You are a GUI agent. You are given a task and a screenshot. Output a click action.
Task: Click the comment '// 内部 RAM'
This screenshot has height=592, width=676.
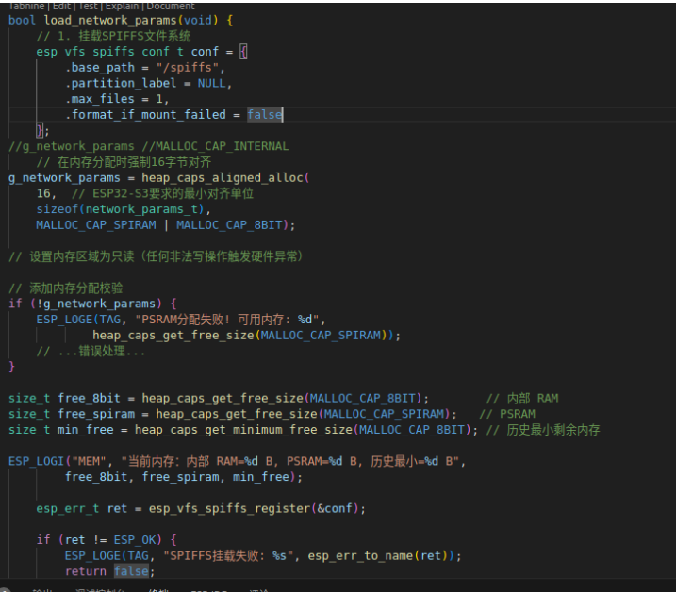522,399
